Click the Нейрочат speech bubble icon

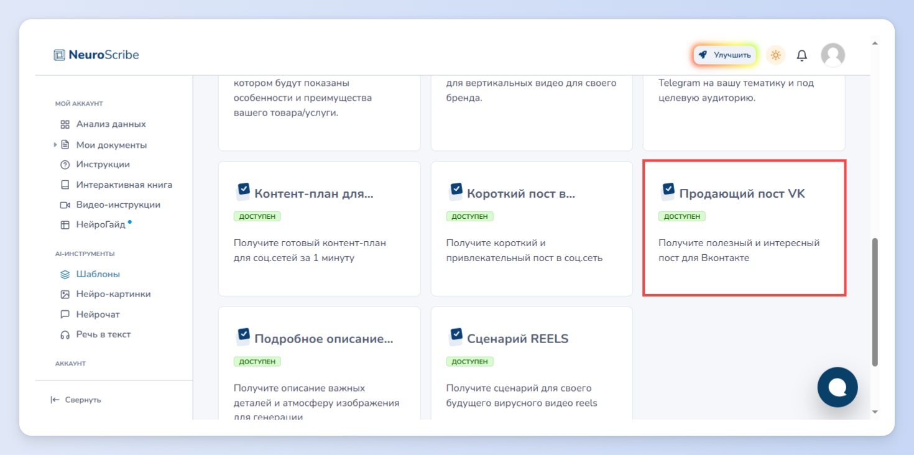point(65,315)
